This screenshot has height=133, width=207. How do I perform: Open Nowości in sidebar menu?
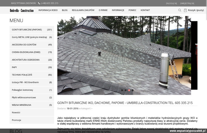click(32, 113)
